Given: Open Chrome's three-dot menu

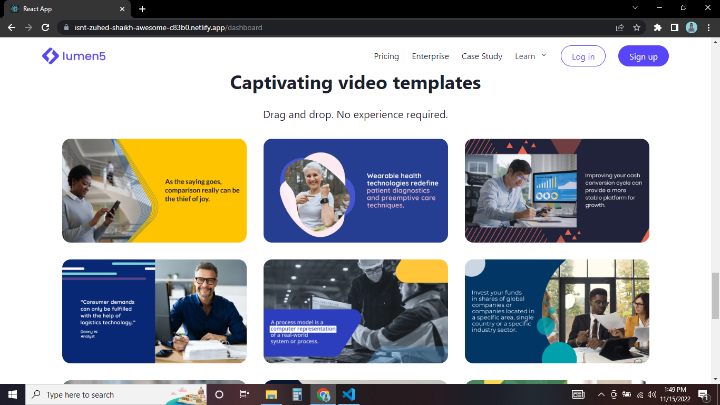Looking at the screenshot, I should pos(708,27).
